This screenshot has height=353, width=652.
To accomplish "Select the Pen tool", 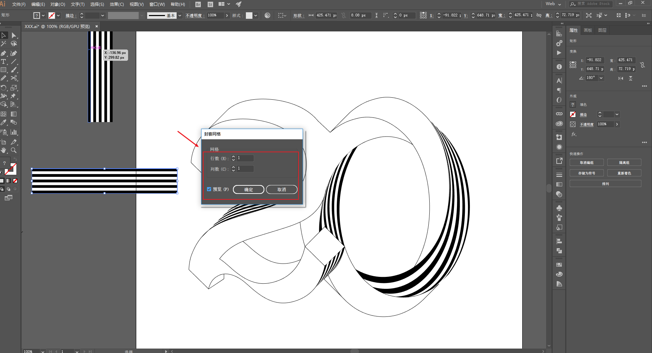I will [4, 53].
